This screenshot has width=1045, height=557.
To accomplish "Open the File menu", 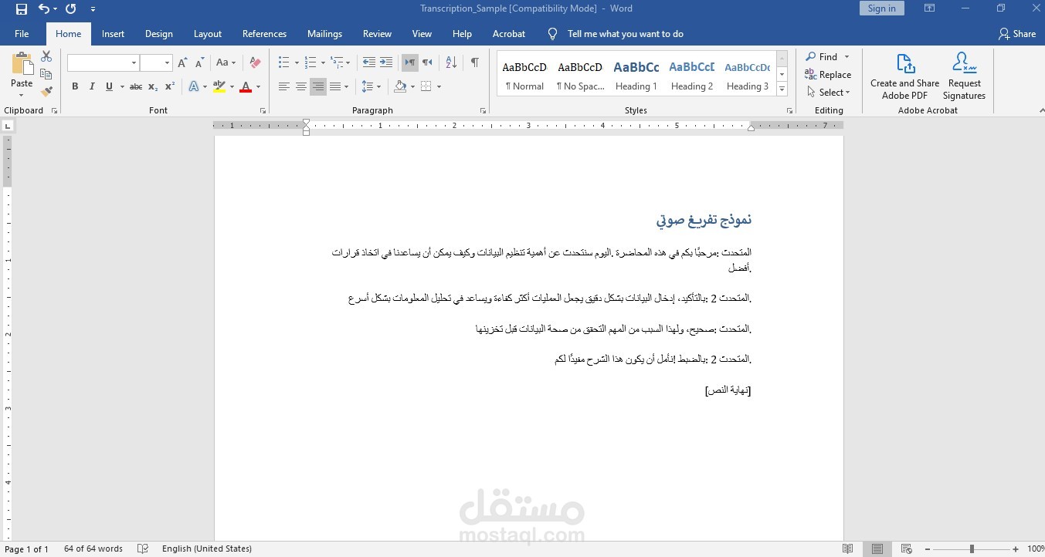I will click(x=22, y=34).
